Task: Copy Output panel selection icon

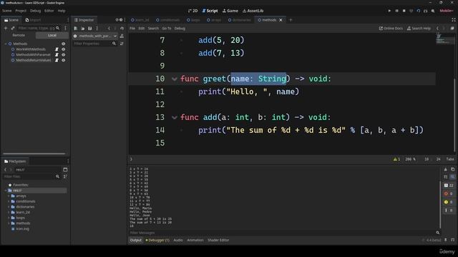Action: click(x=452, y=169)
